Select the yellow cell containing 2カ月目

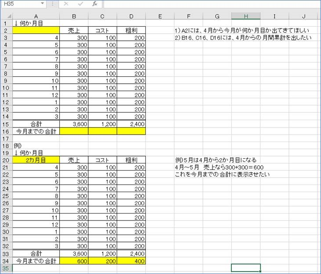point(36,160)
